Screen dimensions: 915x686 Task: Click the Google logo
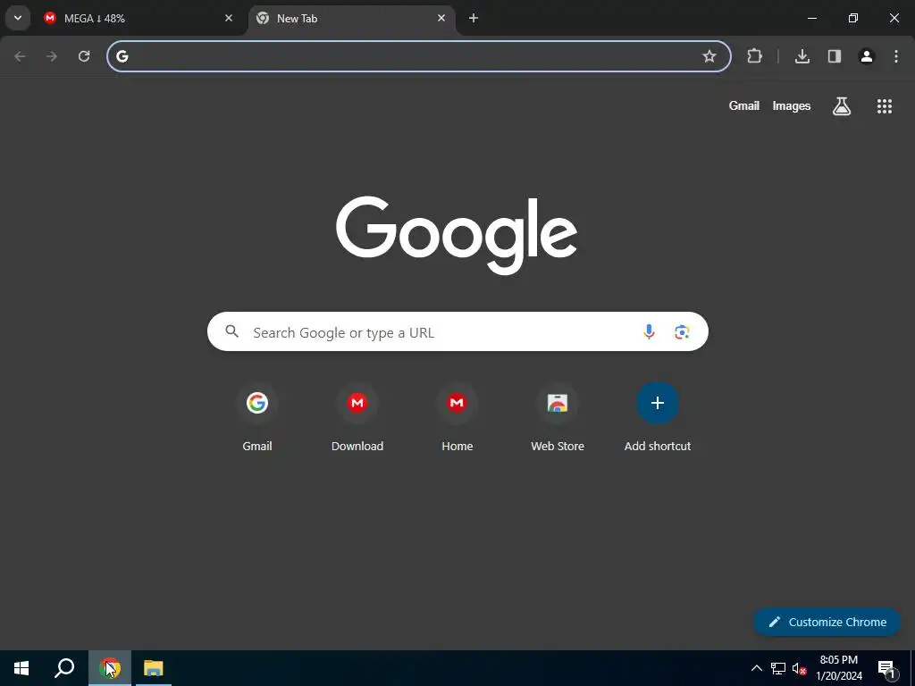coord(457,235)
